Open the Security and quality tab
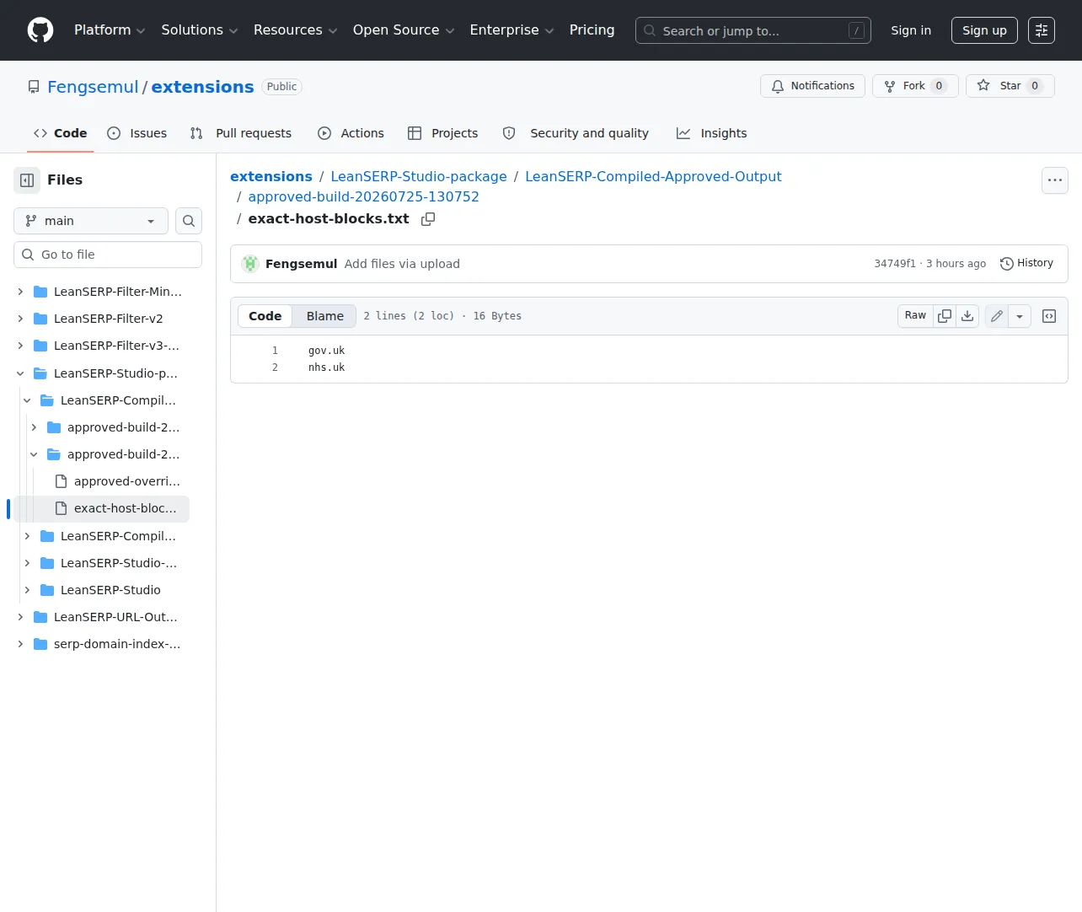Screen dimensions: 1082x912 (576, 133)
